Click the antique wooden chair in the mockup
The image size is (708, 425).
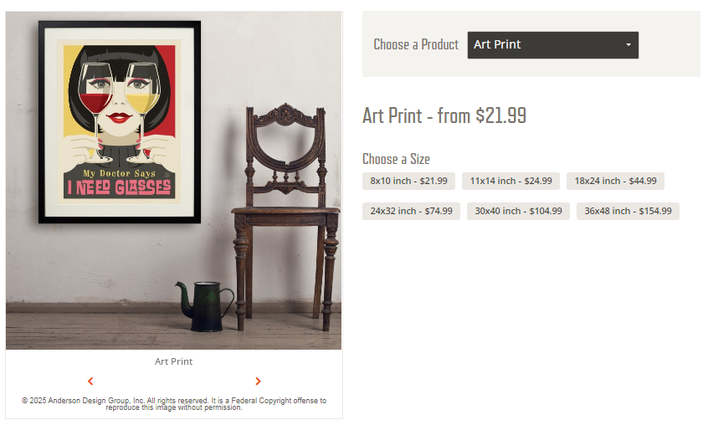pos(285,217)
